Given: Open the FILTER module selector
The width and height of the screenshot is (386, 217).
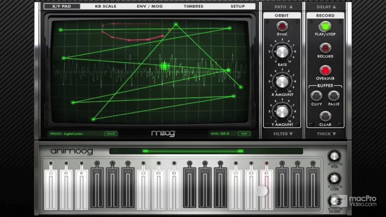Looking at the screenshot, I should [x=283, y=134].
